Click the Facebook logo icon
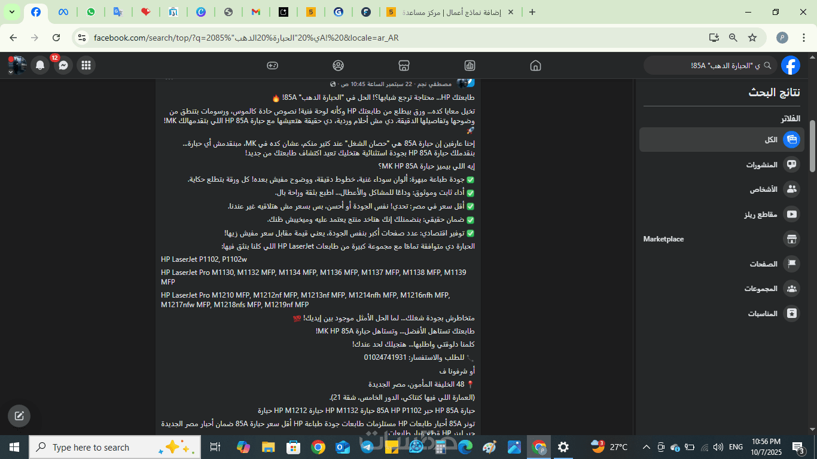The image size is (817, 459). pyautogui.click(x=791, y=65)
